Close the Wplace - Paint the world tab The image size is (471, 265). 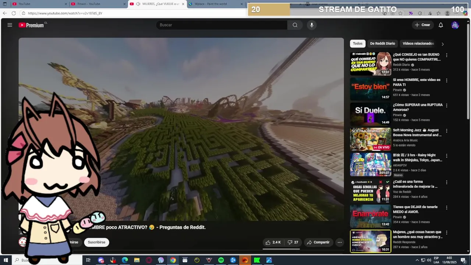coord(242,4)
